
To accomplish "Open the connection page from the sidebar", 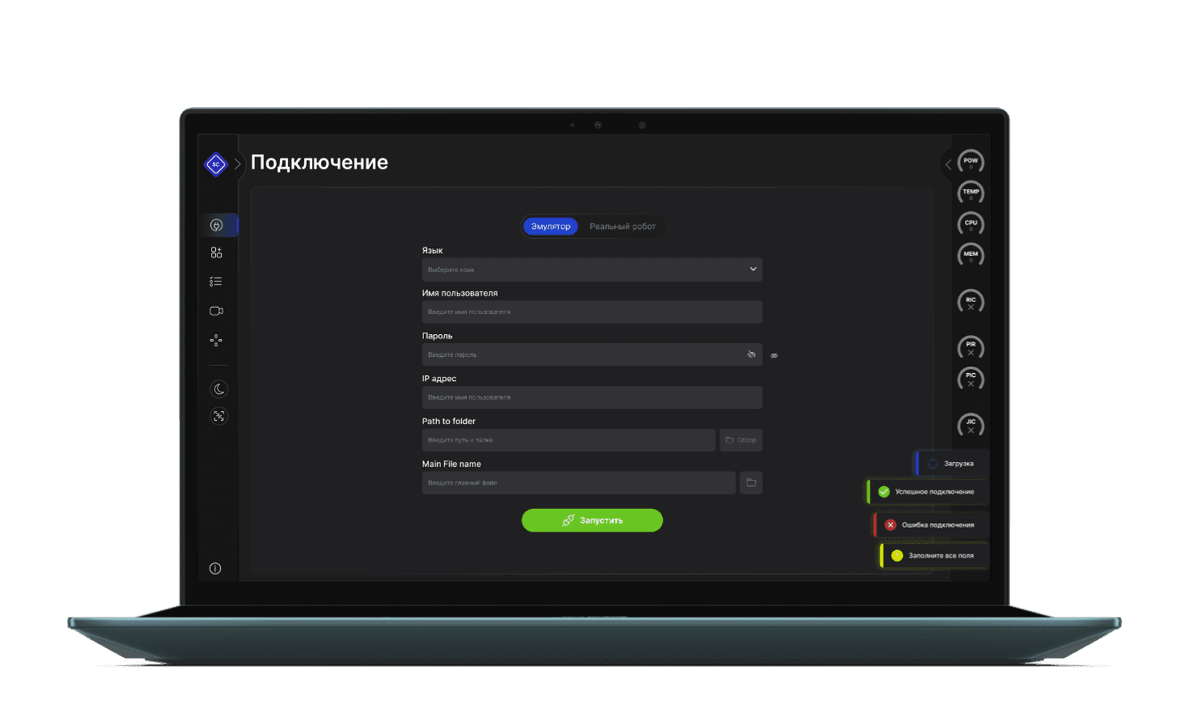I will pos(217,225).
